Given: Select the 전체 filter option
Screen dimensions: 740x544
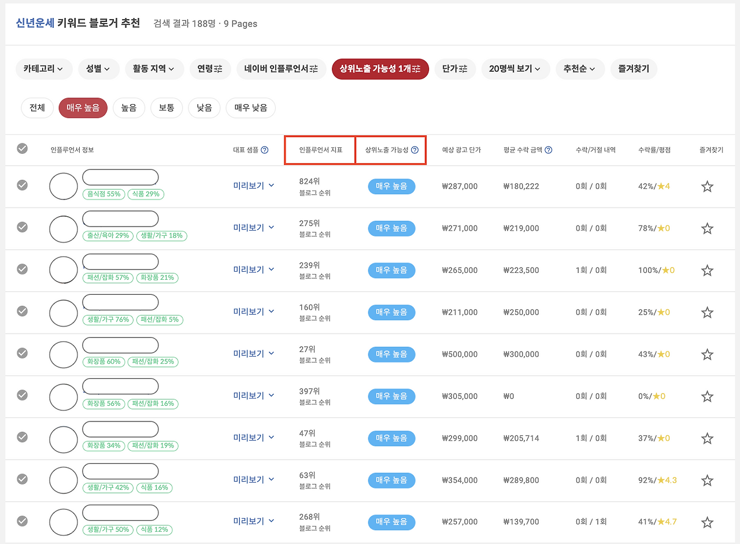Looking at the screenshot, I should point(37,108).
